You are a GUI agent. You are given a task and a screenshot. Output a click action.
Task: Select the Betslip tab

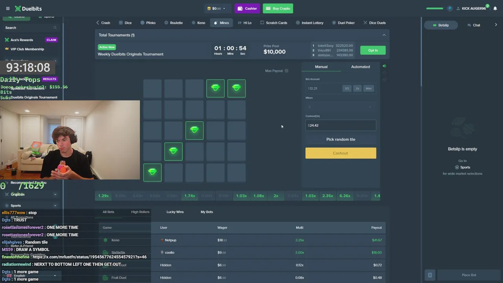(x=441, y=25)
